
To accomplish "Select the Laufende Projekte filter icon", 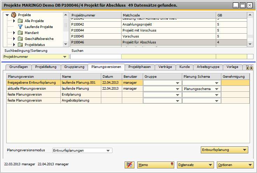I will click(x=20, y=27).
